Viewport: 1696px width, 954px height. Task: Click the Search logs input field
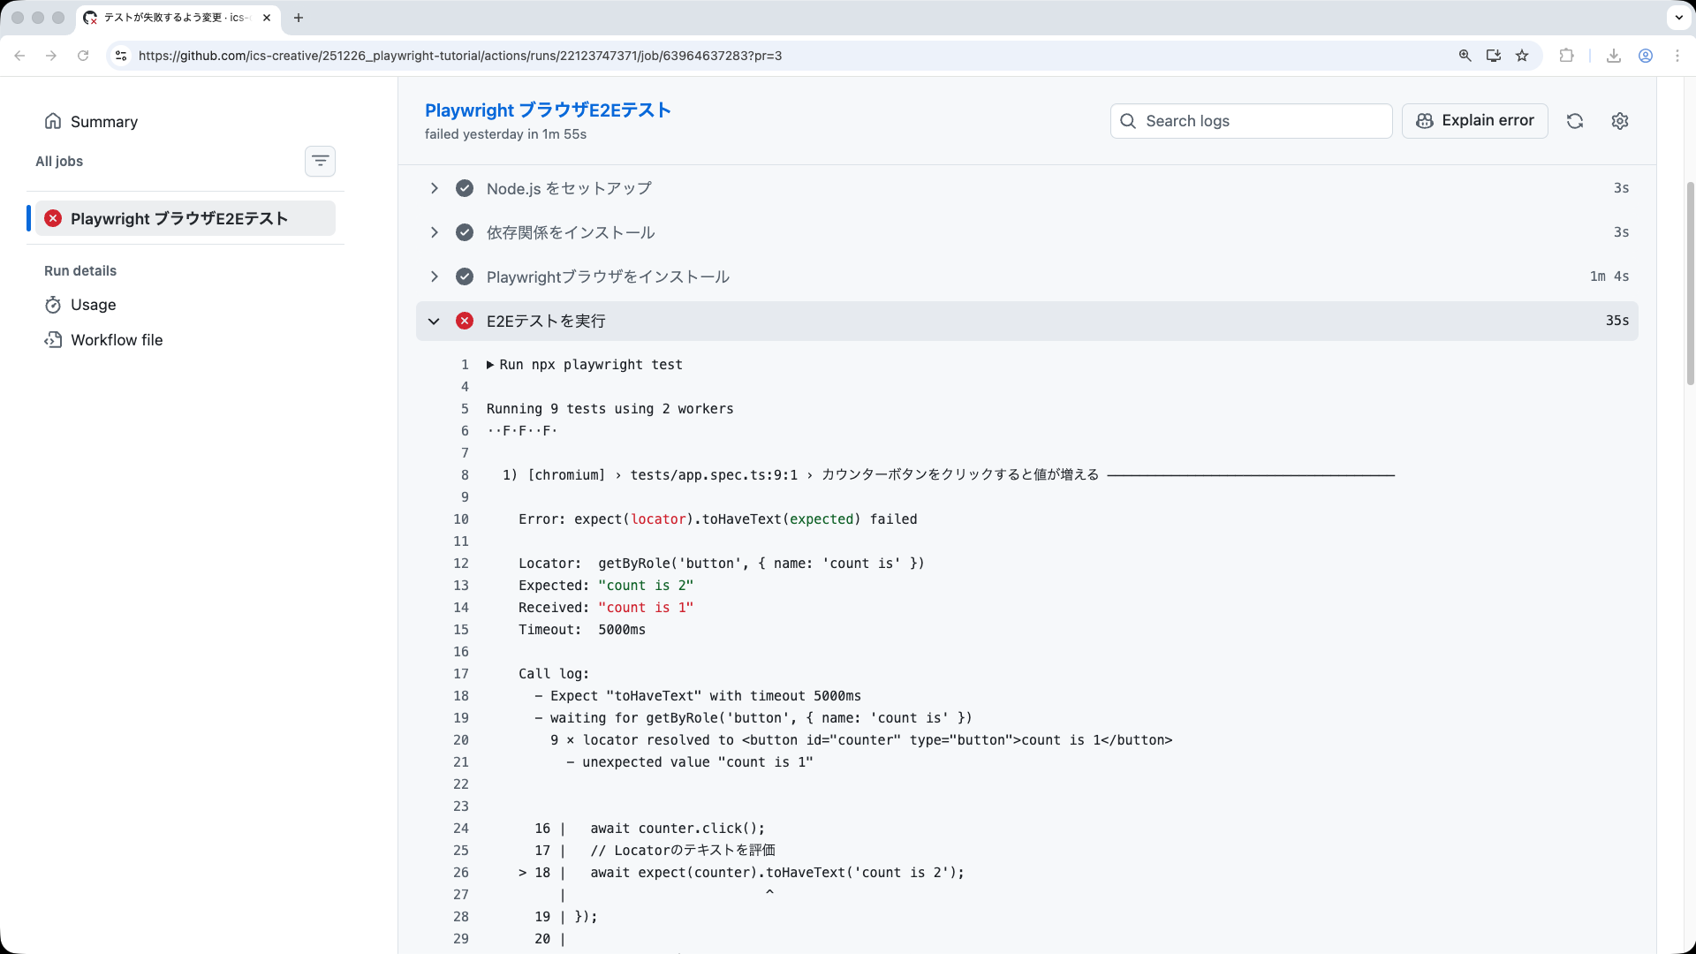click(1251, 121)
